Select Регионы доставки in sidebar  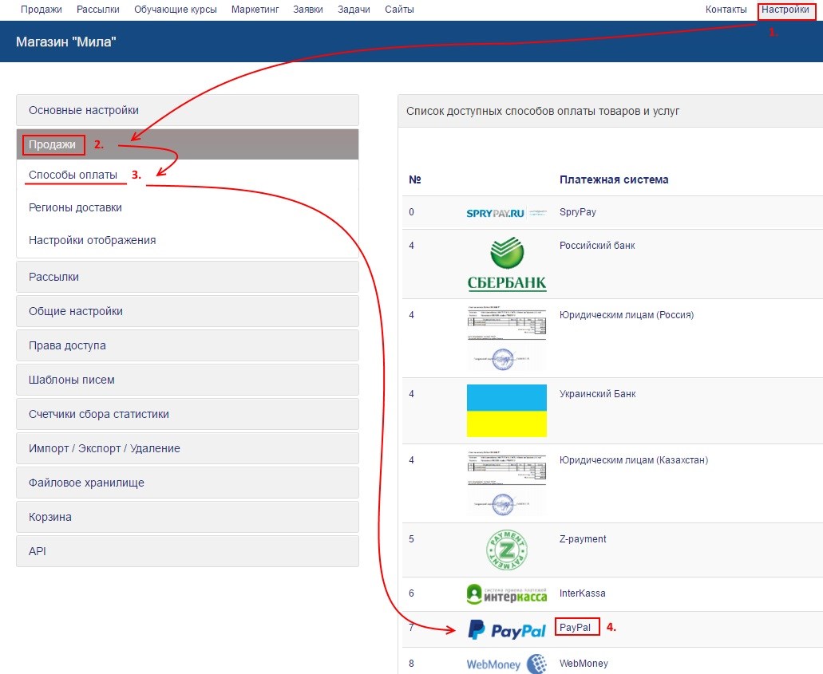(75, 207)
